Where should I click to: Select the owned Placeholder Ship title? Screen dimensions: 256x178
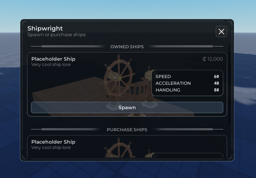click(53, 59)
